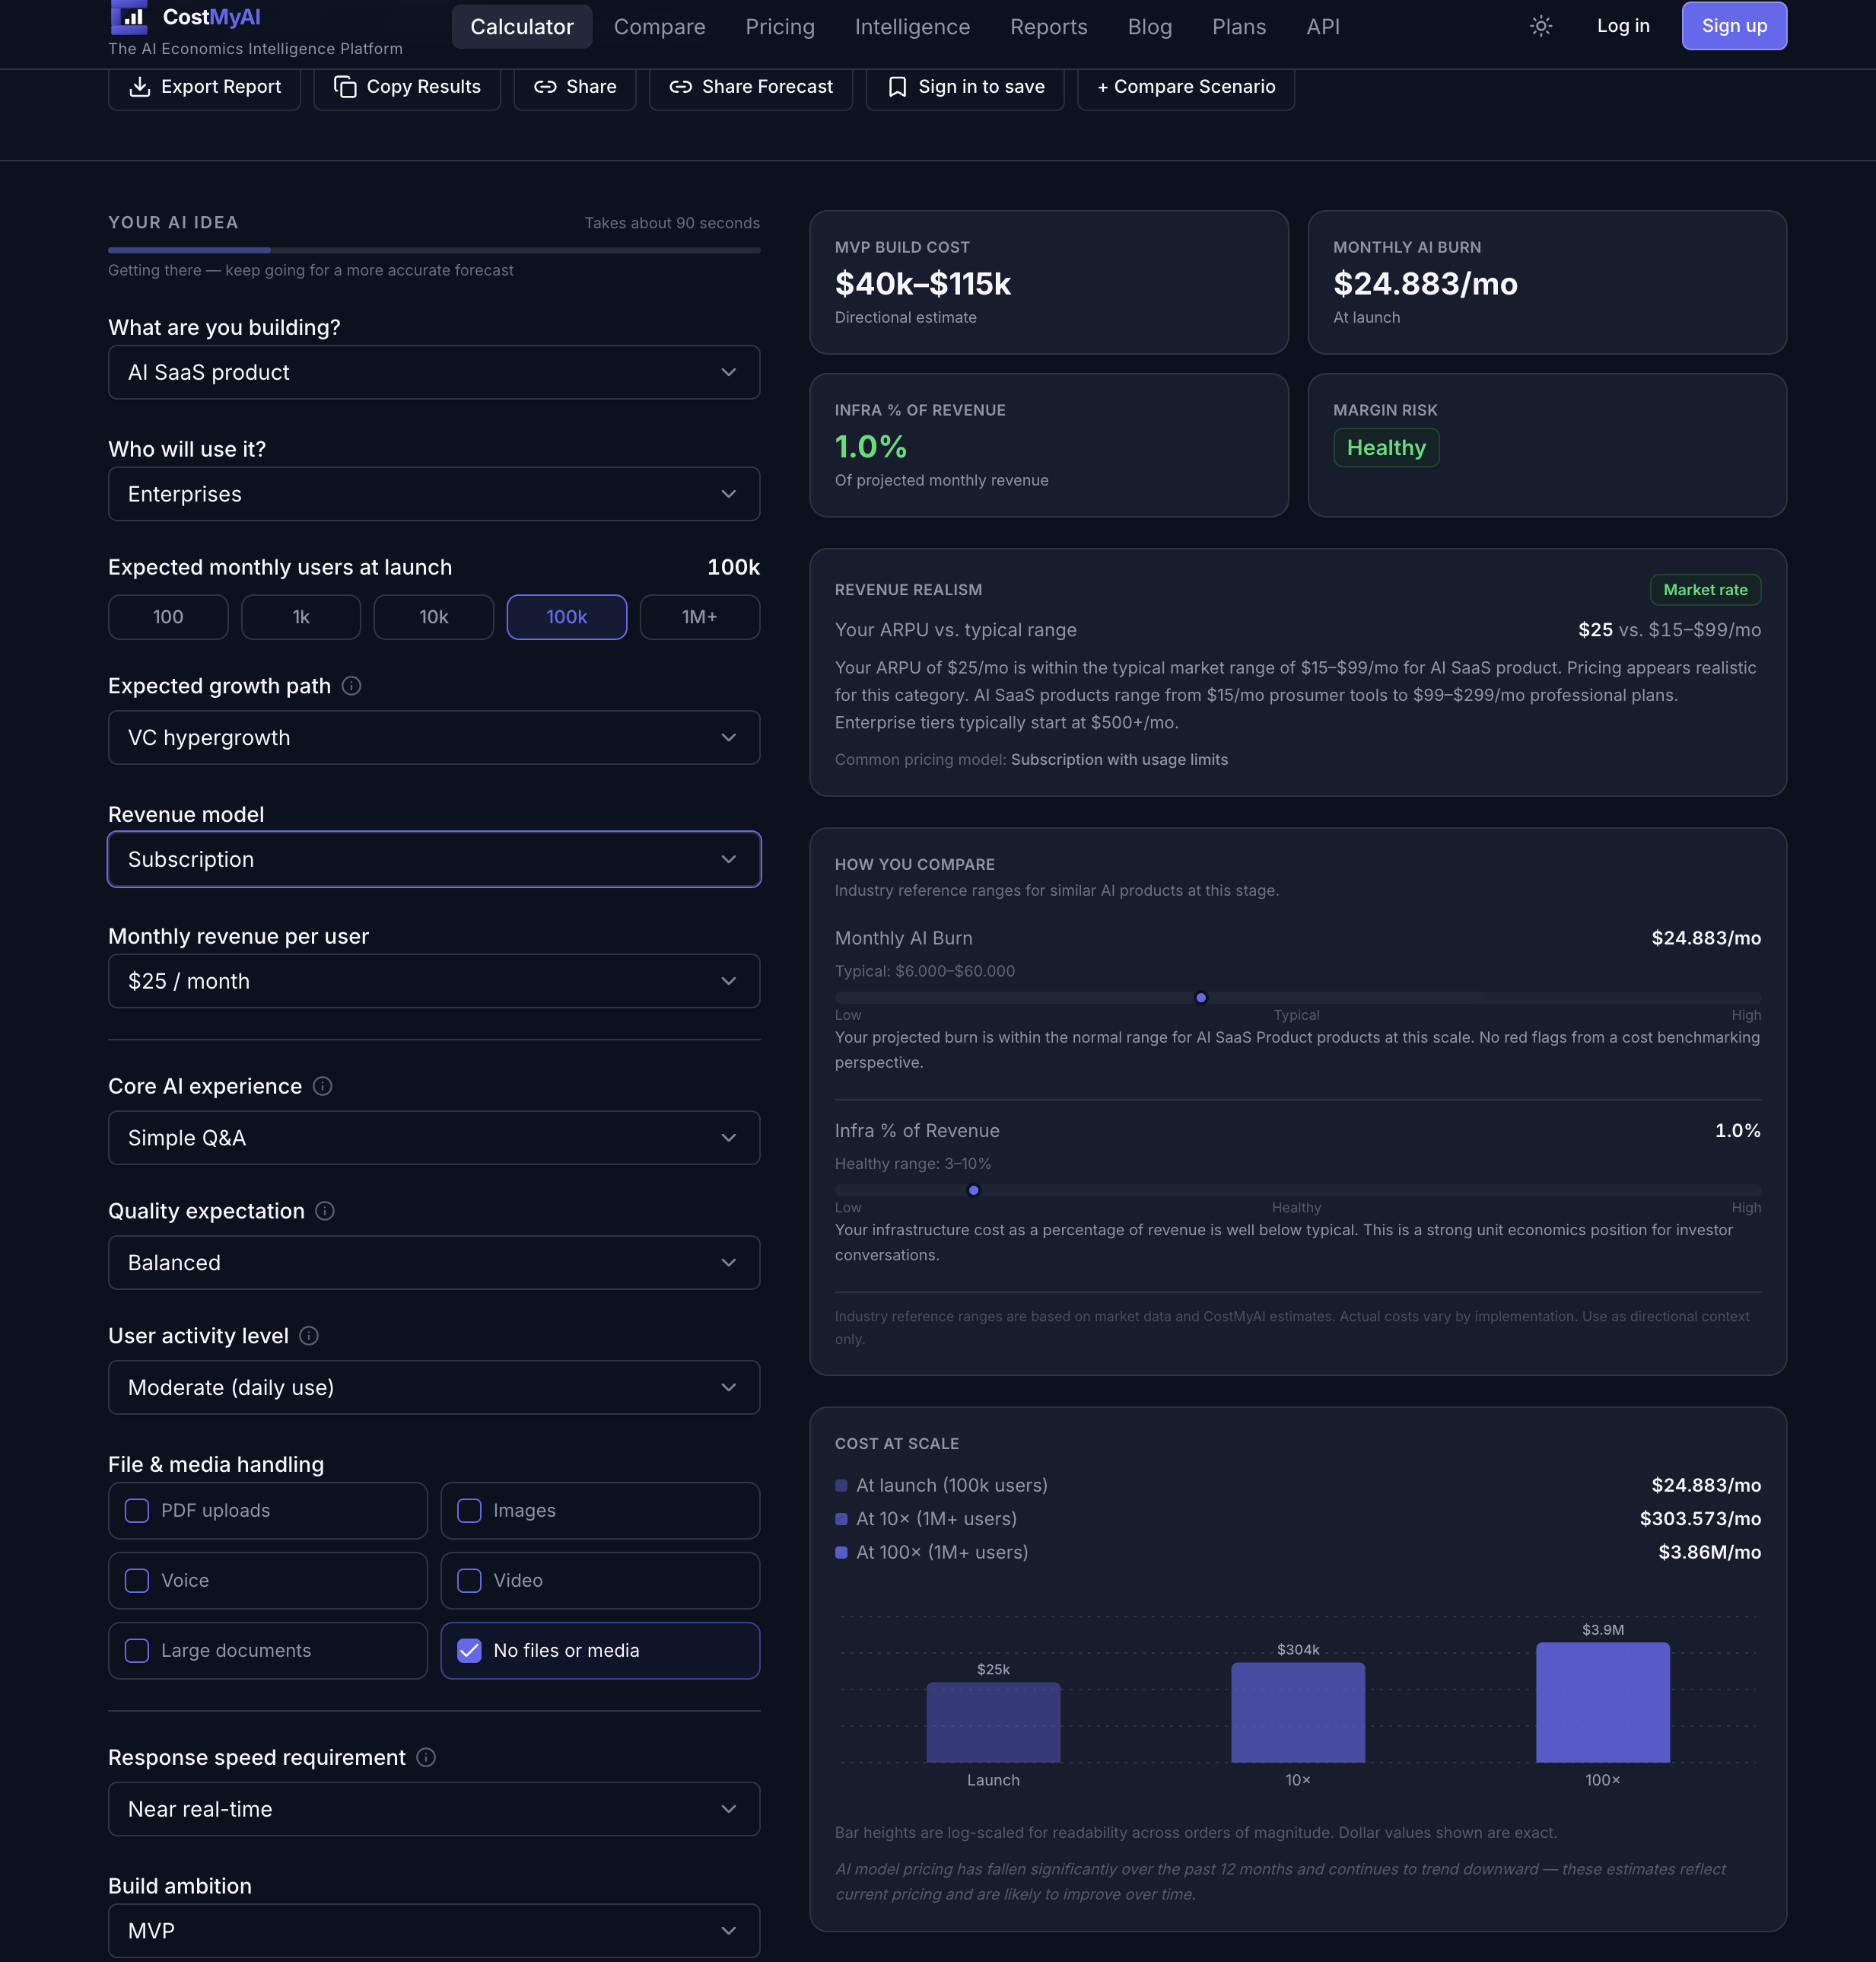The height and width of the screenshot is (1962, 1876).
Task: Open the Reports nav item
Action: (x=1049, y=27)
